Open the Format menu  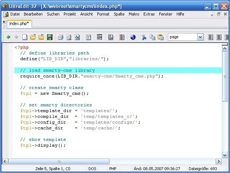[103, 14]
